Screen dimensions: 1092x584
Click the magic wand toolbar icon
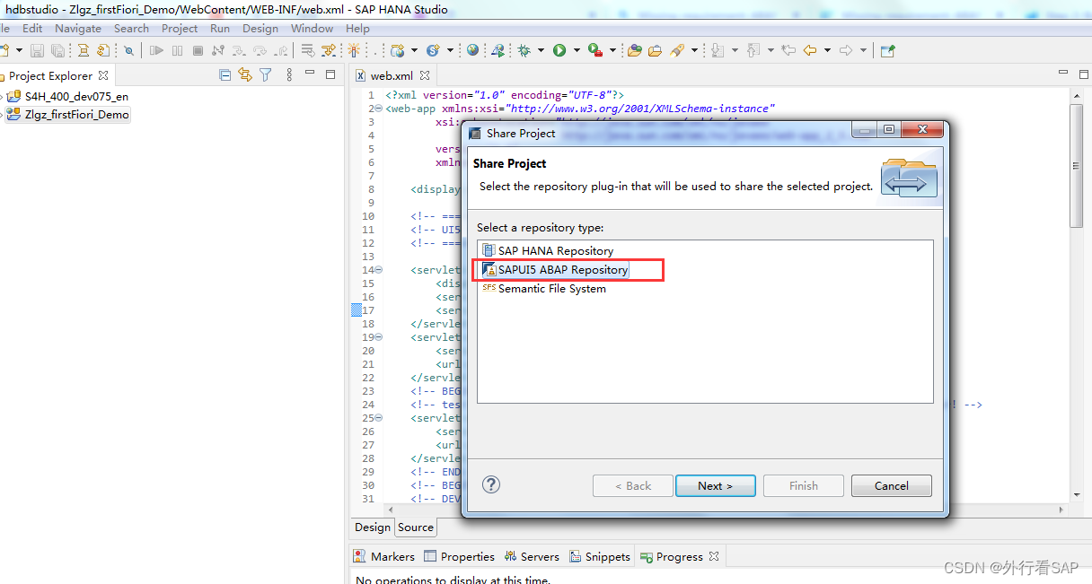click(354, 51)
